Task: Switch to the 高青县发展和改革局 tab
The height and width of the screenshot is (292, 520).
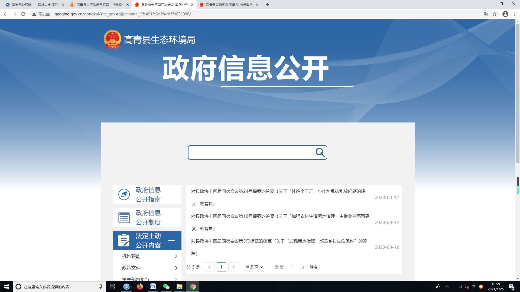Action: [229, 5]
